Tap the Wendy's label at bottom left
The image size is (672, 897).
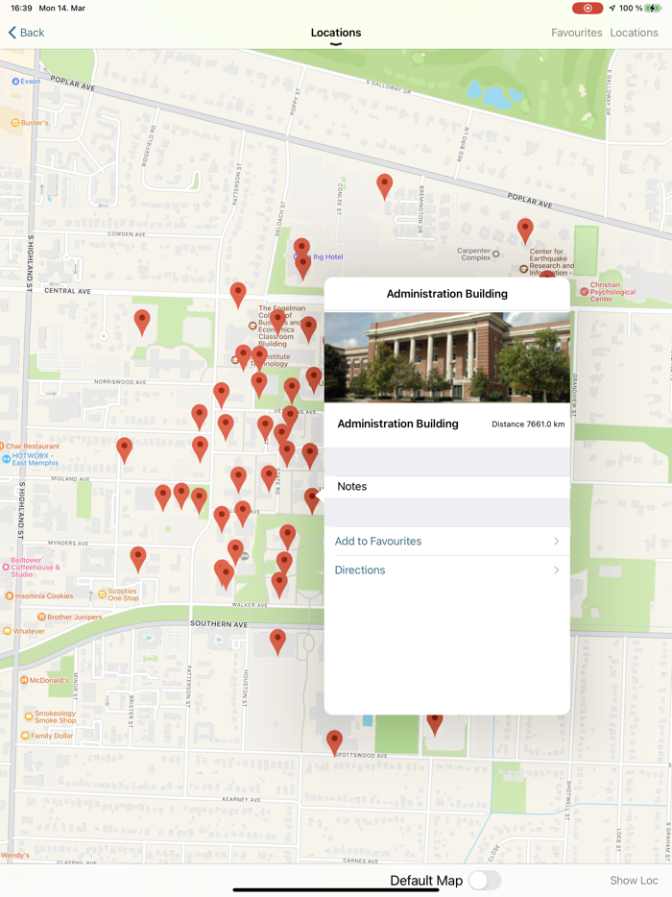point(14,856)
